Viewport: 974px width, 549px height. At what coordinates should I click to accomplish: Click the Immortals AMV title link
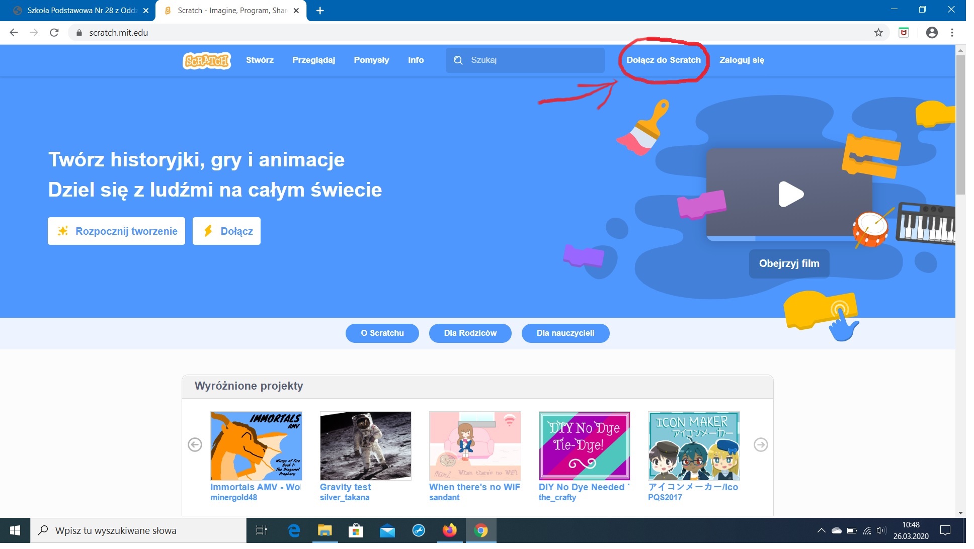click(255, 487)
